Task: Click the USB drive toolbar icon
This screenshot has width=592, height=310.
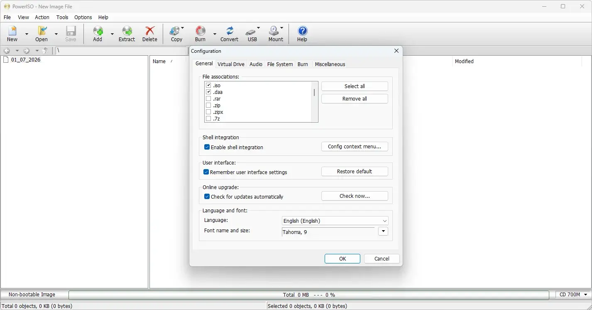Action: [251, 32]
